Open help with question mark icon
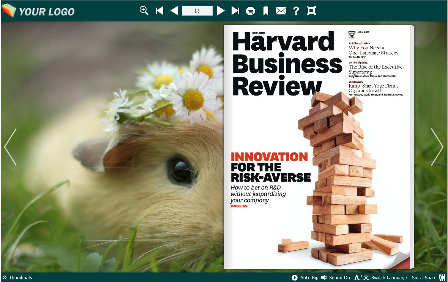 tap(296, 11)
